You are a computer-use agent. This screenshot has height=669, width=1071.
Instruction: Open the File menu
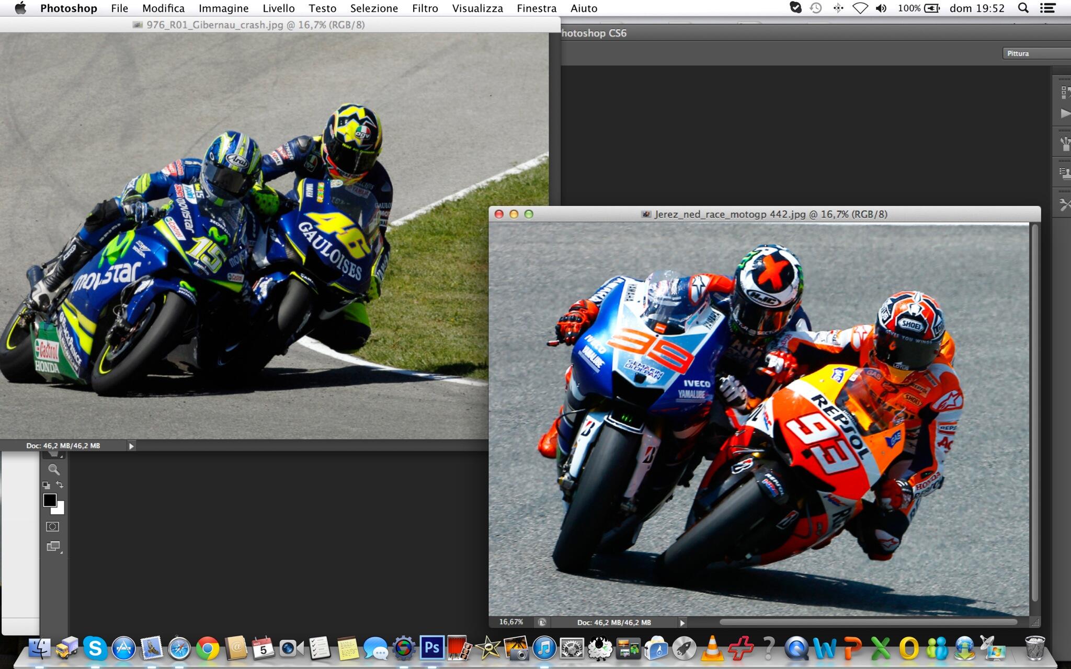coord(119,8)
